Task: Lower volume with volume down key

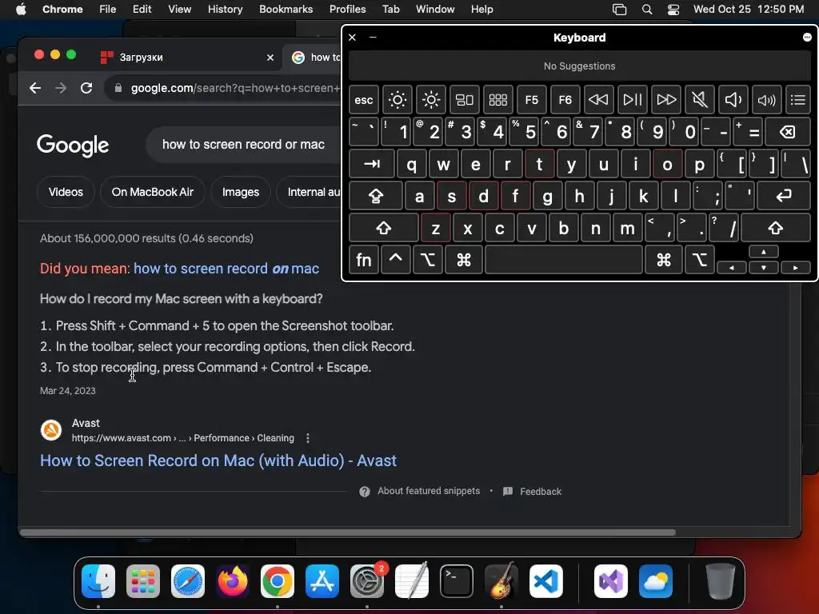Action: tap(733, 100)
